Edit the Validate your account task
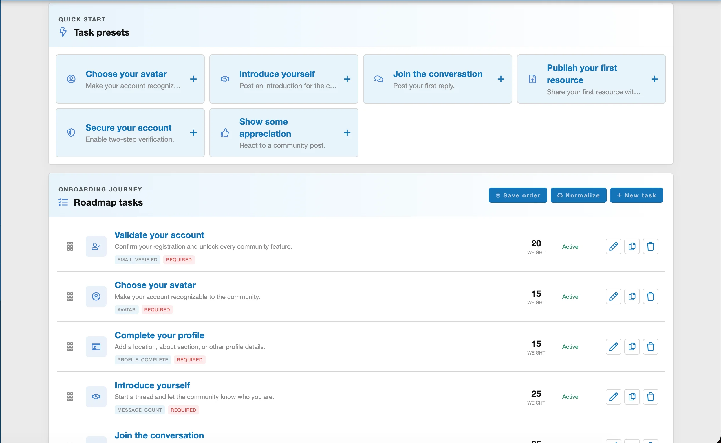Screen dimensions: 721x443 point(613,246)
